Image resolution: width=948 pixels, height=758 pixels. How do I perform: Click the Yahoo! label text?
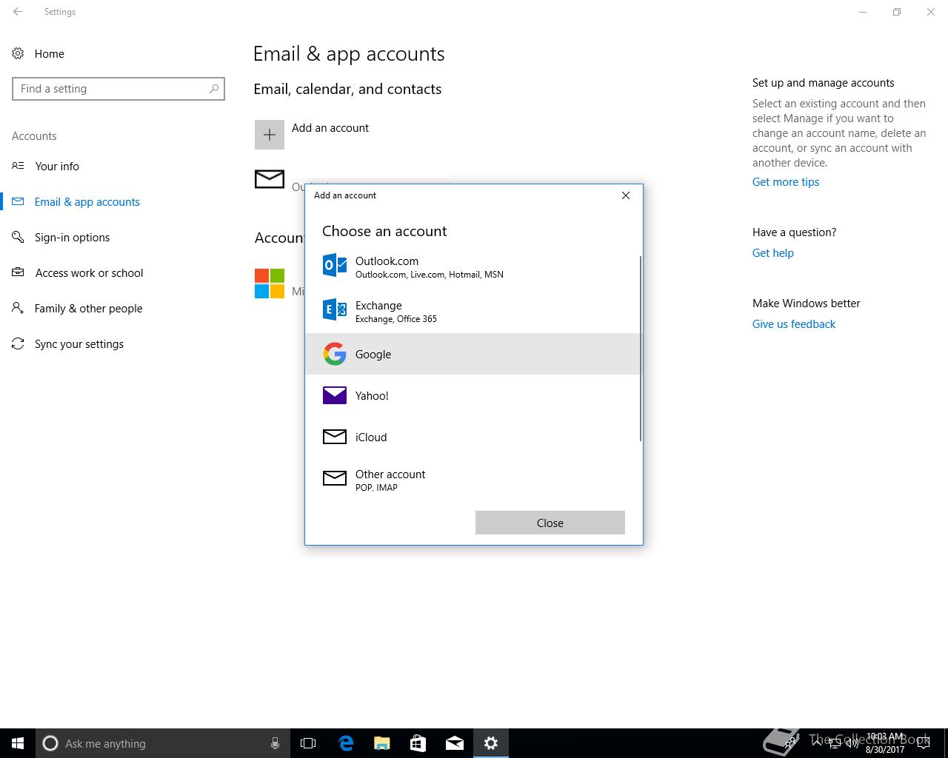click(x=372, y=396)
